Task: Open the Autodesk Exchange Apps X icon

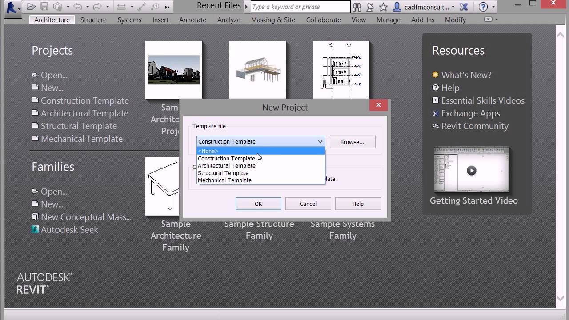Action: 464,7
